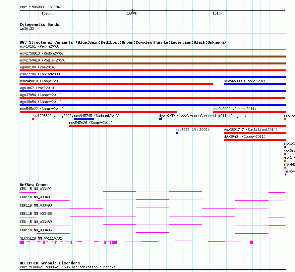
Task: Click the chr1:1586883..1617847 coordinates label
Action: tap(41, 7)
